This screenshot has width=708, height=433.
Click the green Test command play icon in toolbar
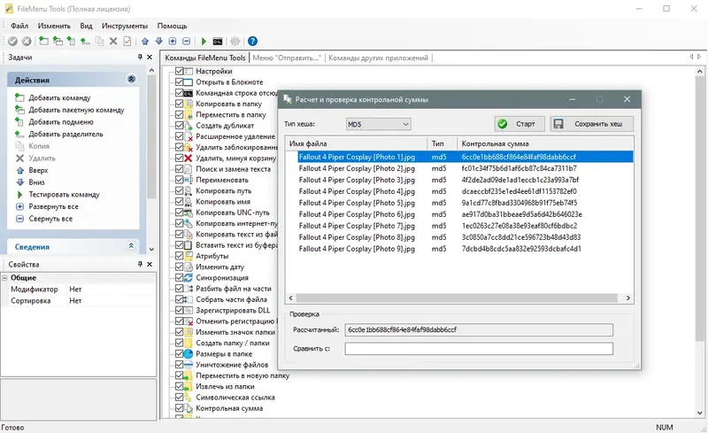(x=204, y=42)
